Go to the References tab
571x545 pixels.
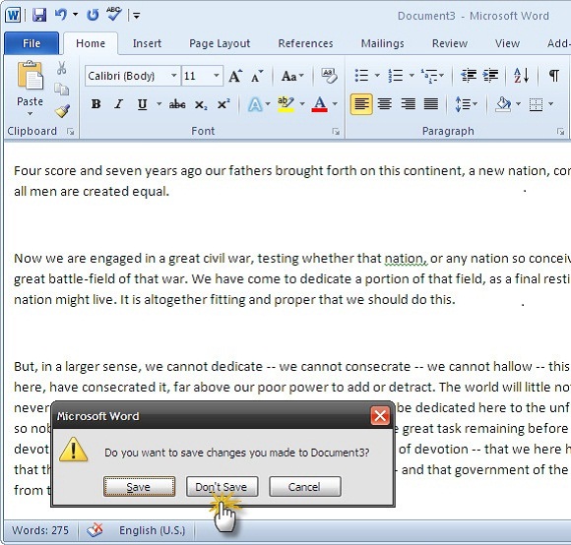pyautogui.click(x=305, y=43)
